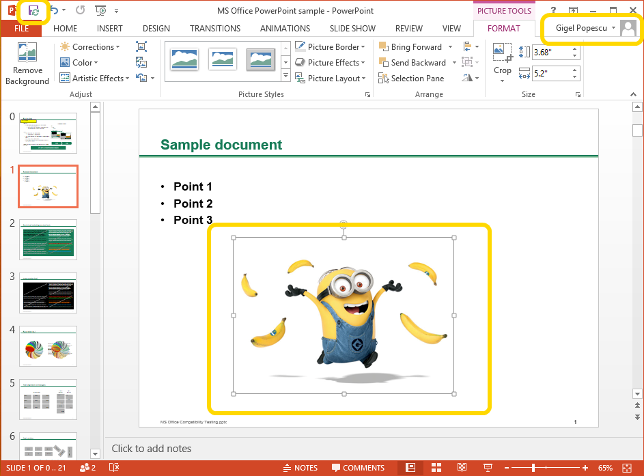Click the Reset Picture icon
This screenshot has width=644, height=476.
(x=141, y=78)
